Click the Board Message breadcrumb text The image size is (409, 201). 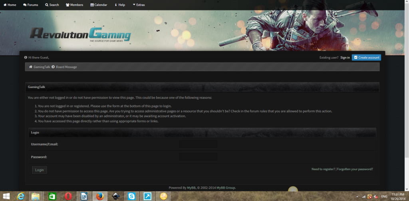(66, 67)
